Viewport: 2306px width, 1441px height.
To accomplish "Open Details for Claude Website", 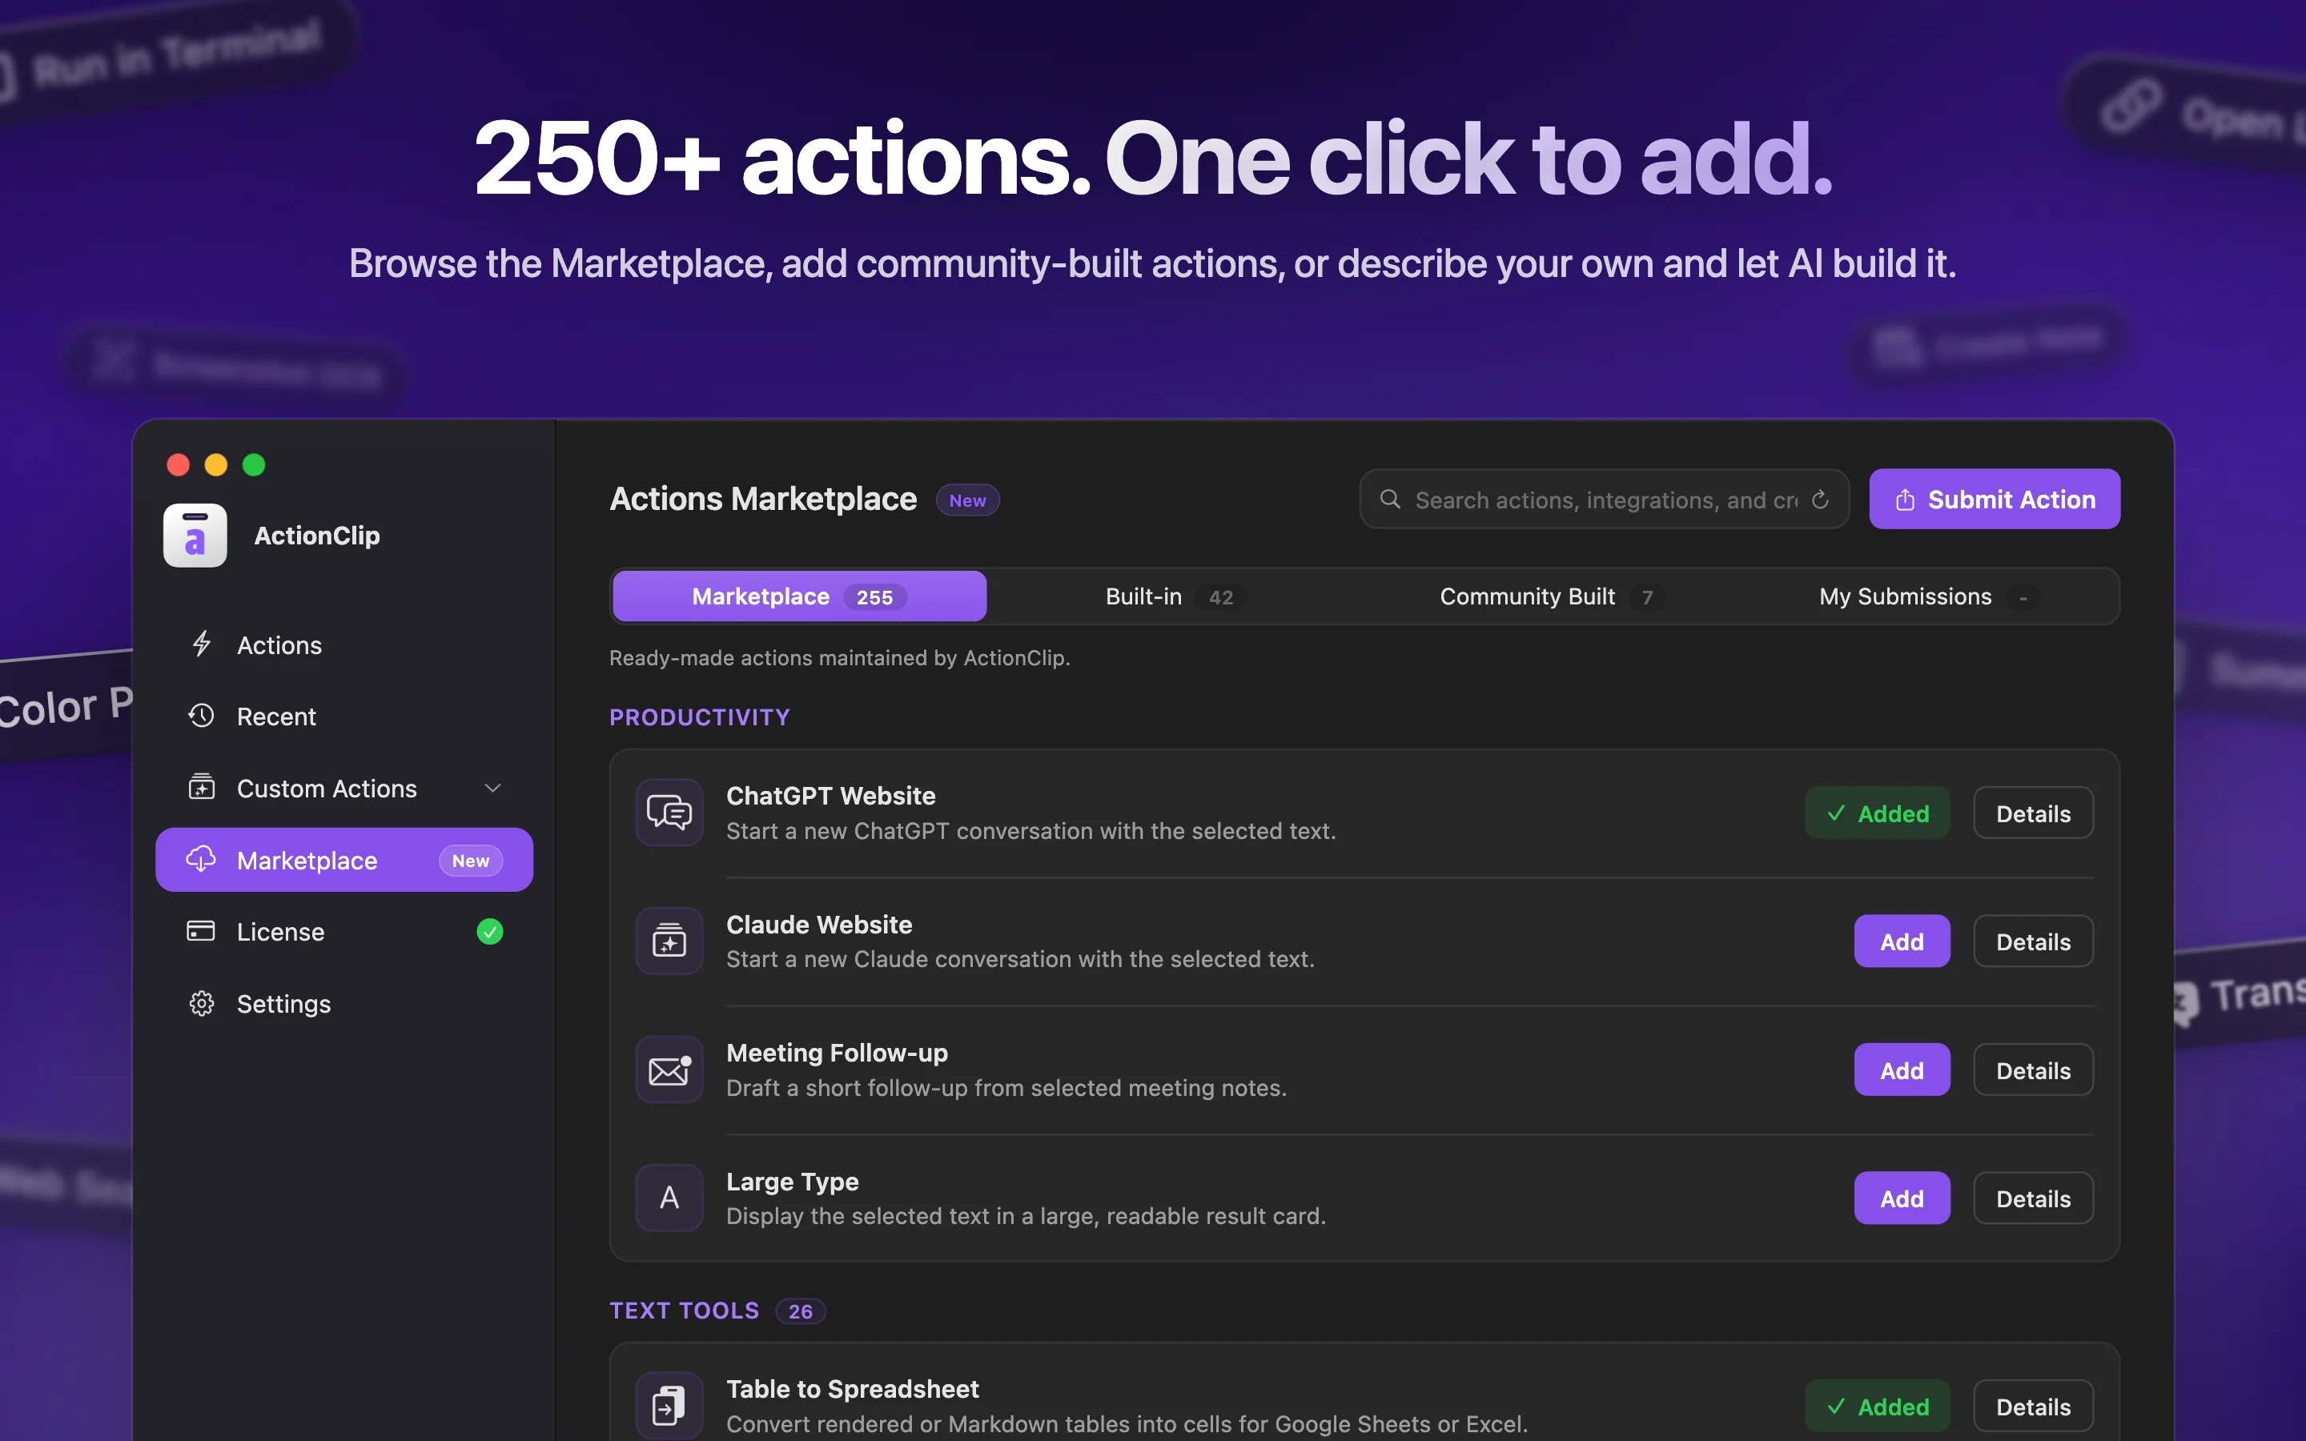I will coord(2034,941).
